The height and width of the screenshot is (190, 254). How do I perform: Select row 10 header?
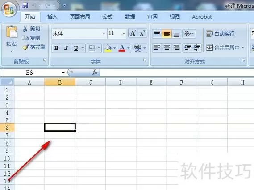[x=7, y=158]
